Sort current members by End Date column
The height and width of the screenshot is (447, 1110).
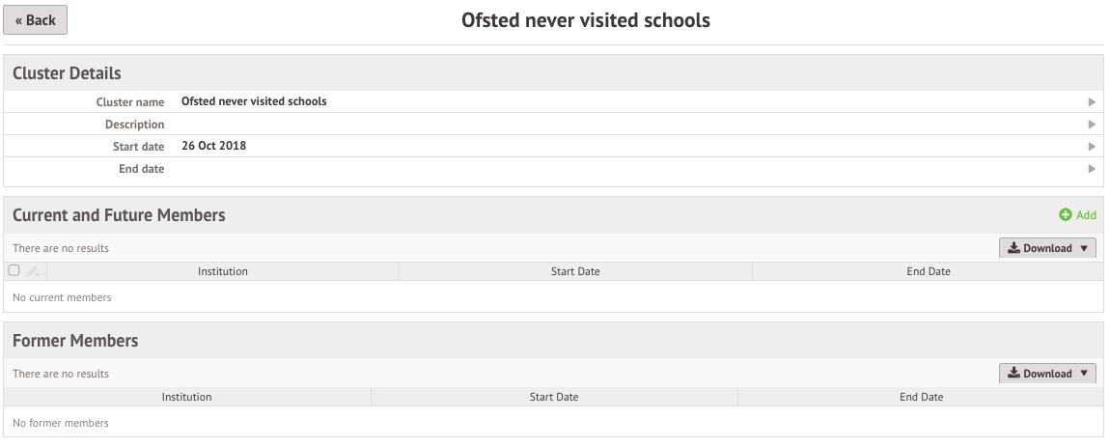pyautogui.click(x=929, y=271)
